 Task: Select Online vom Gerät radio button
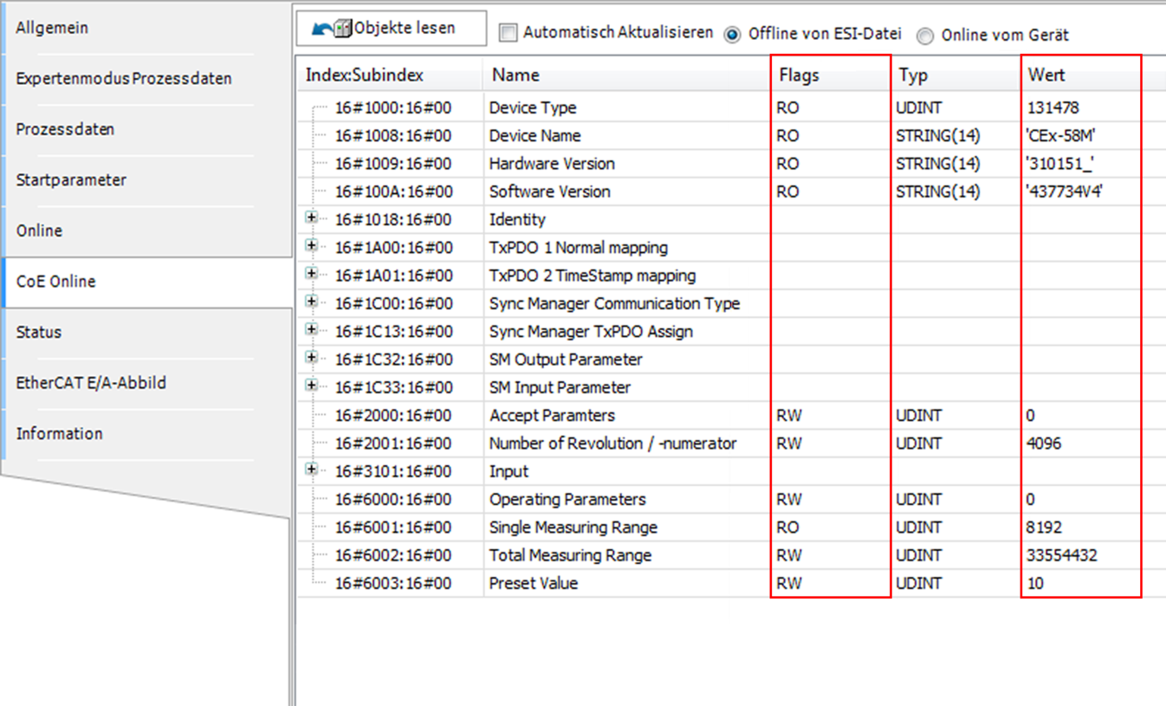(926, 36)
